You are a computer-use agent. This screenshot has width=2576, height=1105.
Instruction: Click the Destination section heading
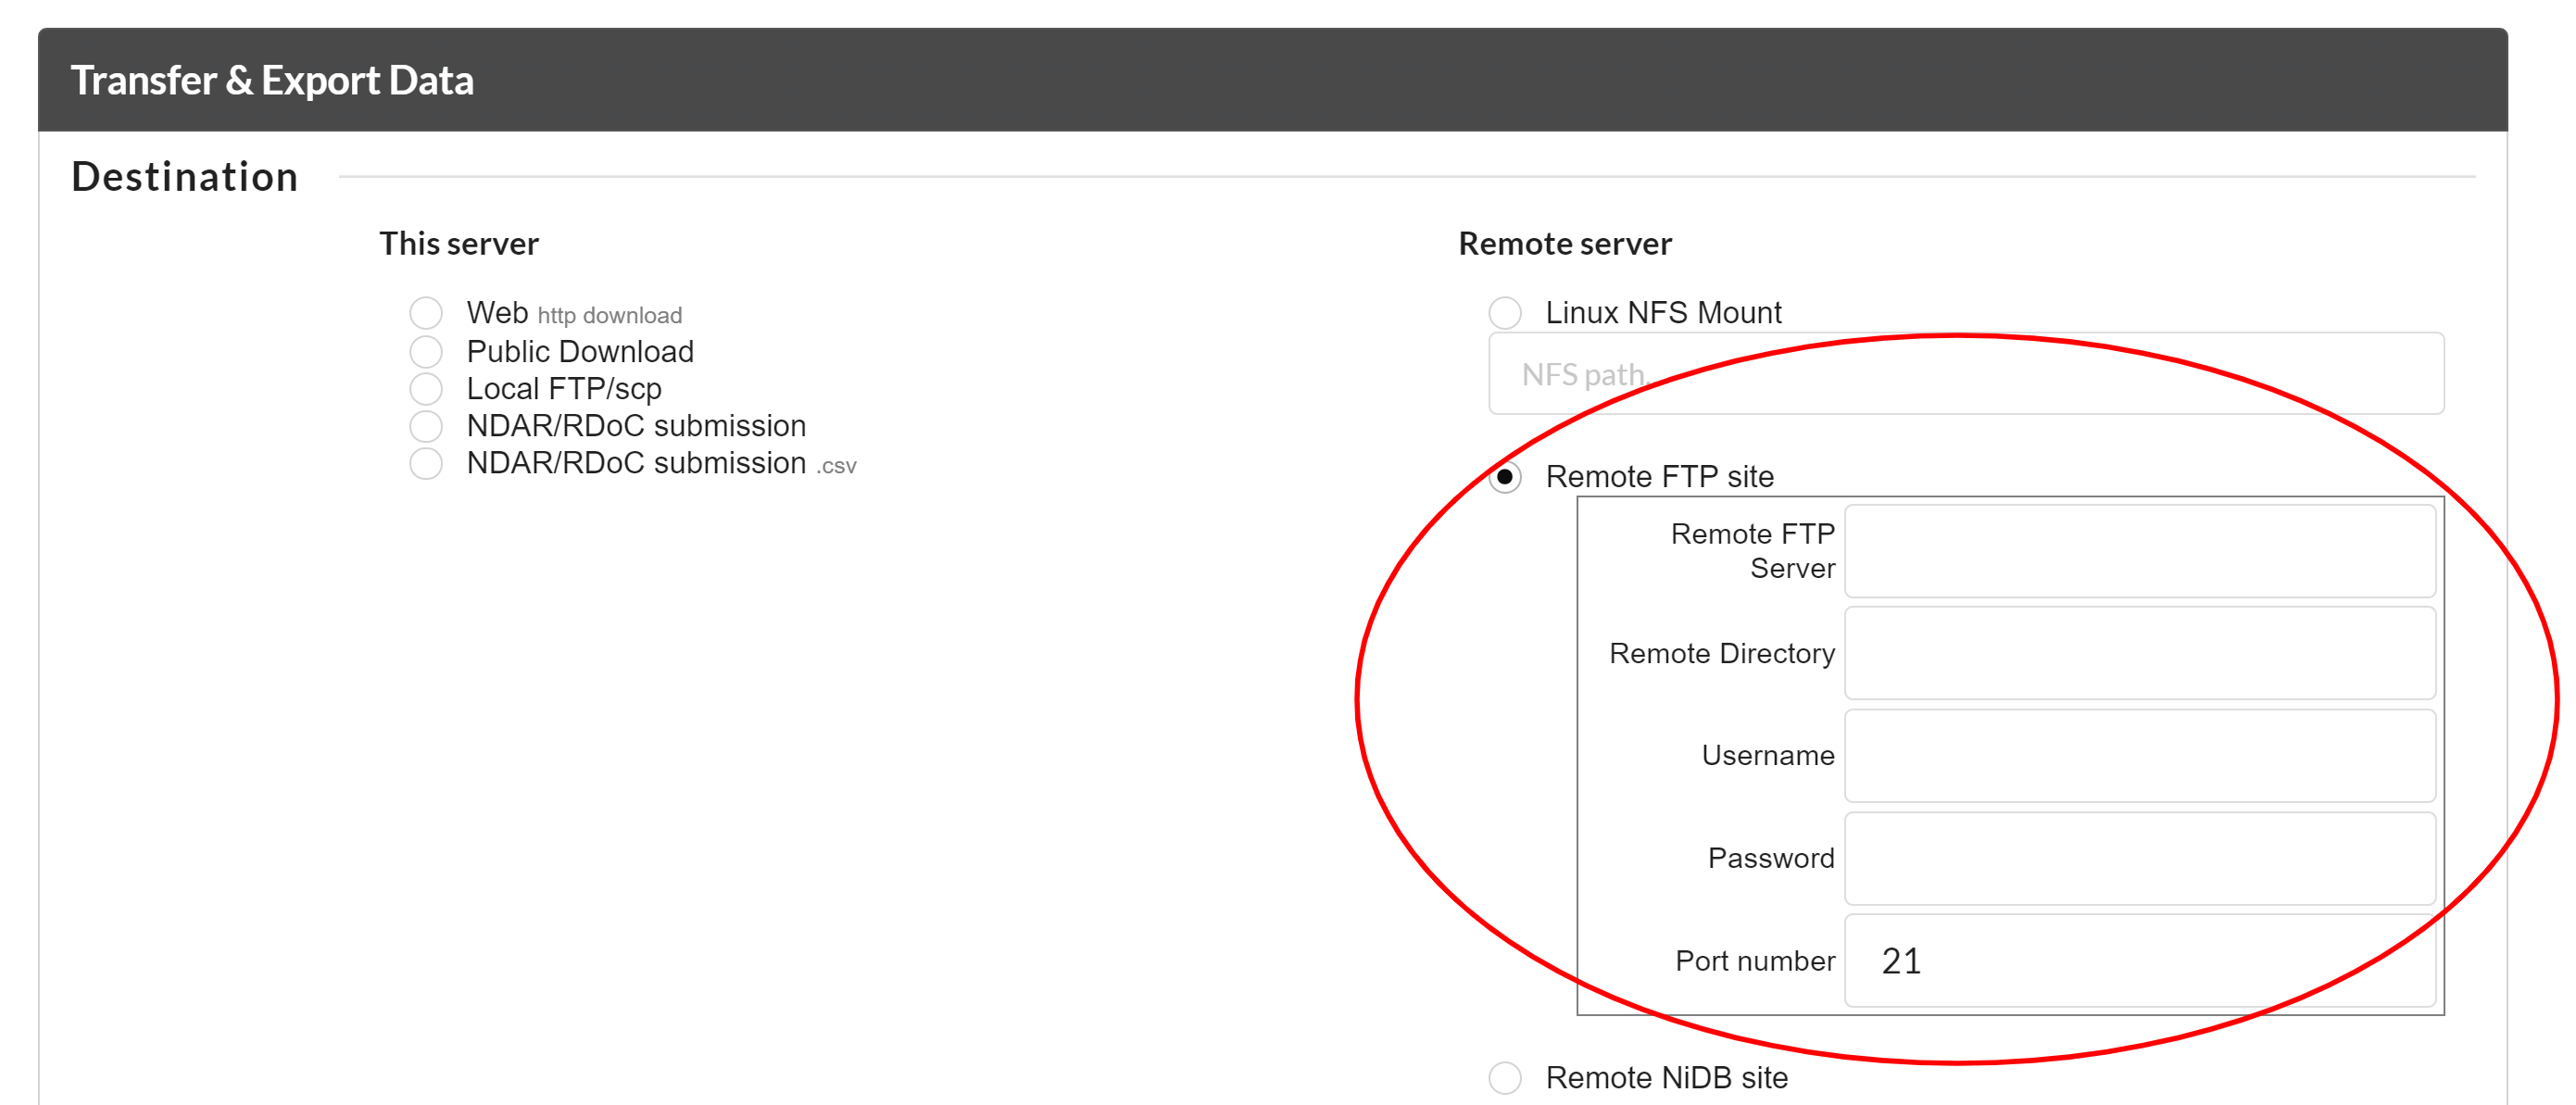click(185, 177)
